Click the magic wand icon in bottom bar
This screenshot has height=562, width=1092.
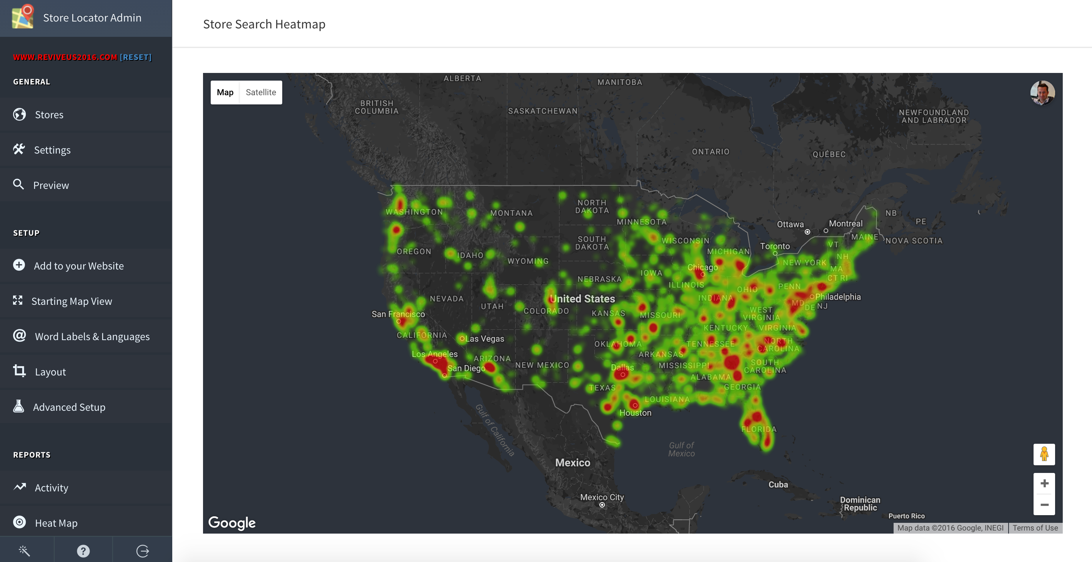click(24, 550)
